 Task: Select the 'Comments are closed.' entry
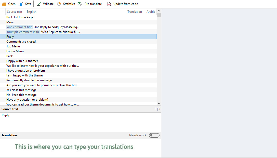21,42
